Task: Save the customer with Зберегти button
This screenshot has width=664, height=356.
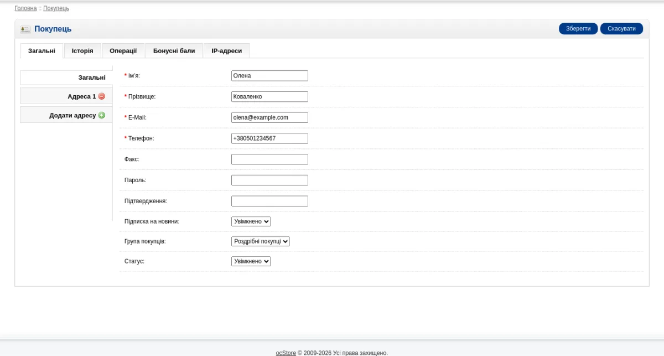Action: pos(578,29)
